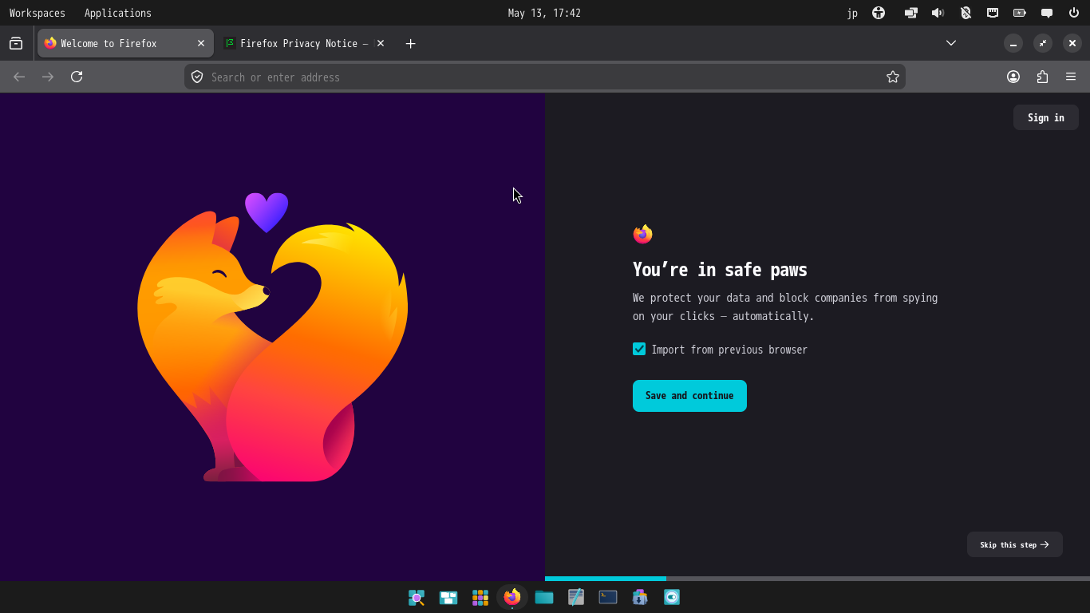Open the extensions puzzle icon
The width and height of the screenshot is (1090, 613).
tap(1042, 77)
